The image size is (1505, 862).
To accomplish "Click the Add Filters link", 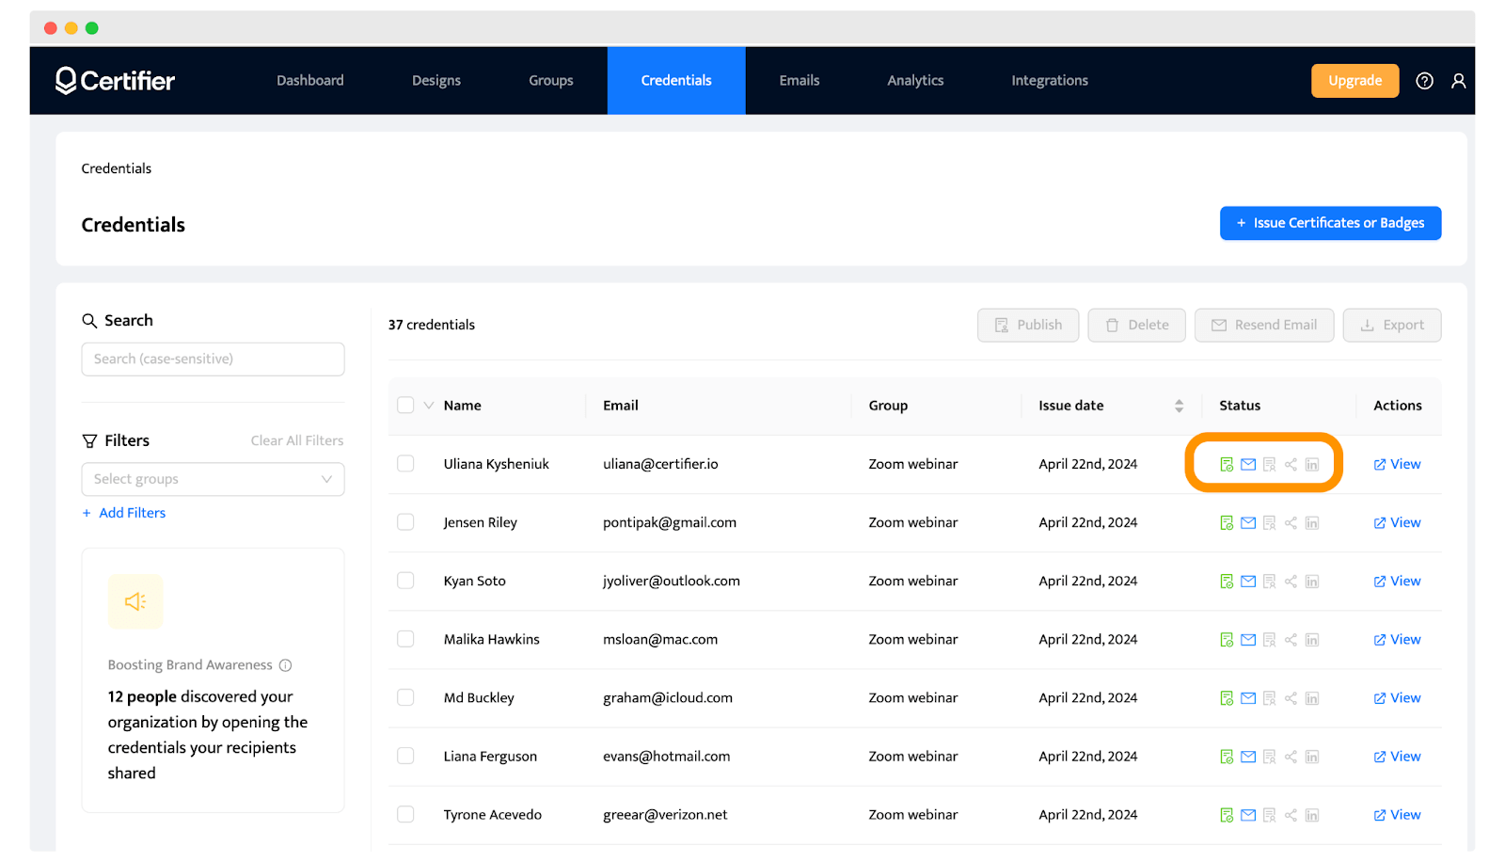I will [124, 513].
